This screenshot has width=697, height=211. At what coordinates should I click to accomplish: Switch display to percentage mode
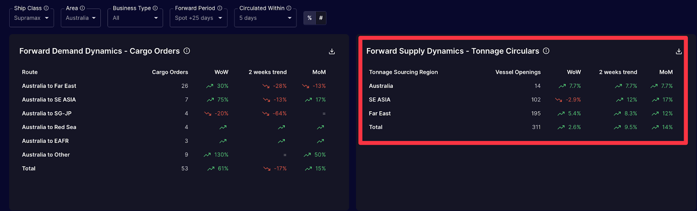[x=309, y=18]
